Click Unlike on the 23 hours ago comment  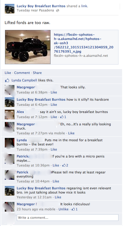coord(63,209)
